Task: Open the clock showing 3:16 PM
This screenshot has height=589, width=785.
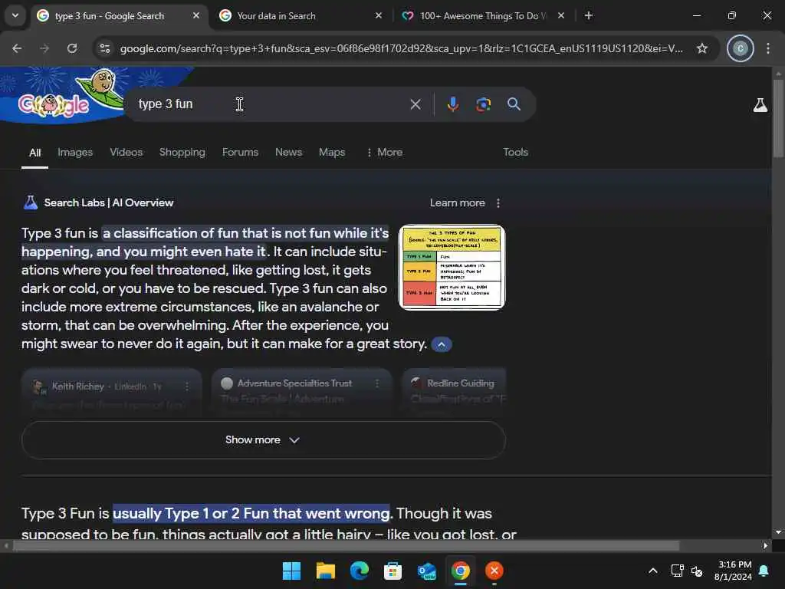Action: click(734, 571)
